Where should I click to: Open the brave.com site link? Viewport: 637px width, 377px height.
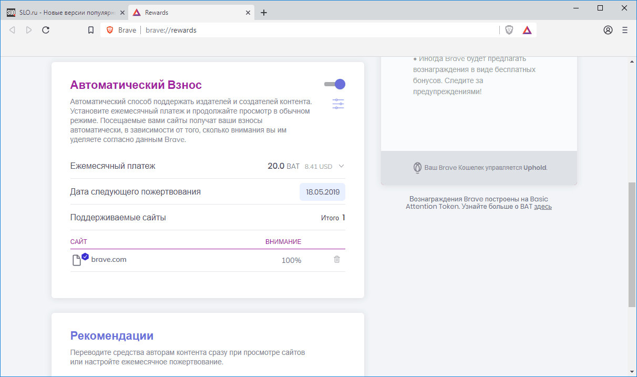(109, 259)
